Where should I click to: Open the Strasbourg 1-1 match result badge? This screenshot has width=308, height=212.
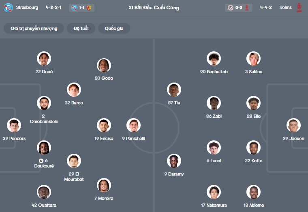(81, 7)
